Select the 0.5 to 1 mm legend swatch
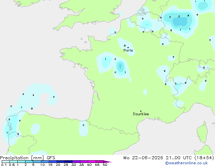The image size is (215, 166). pyautogui.click(x=14, y=162)
